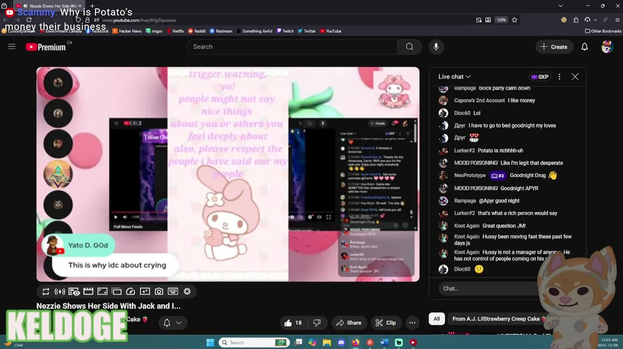The width and height of the screenshot is (623, 349).
Task: Open the account avatar menu
Action: point(606,47)
